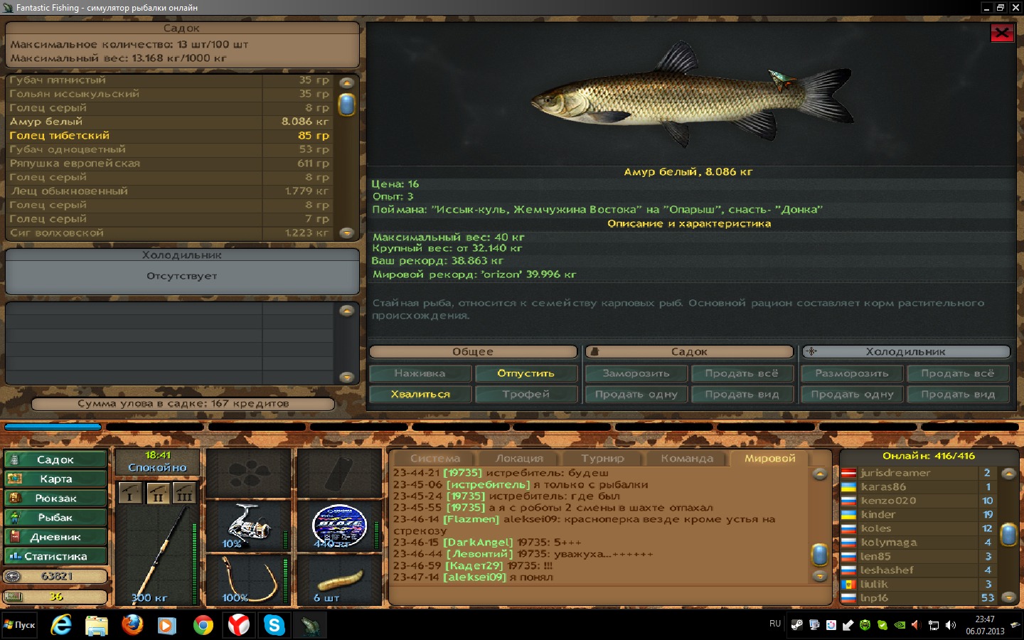Click the fishing hook slot
1024x640 pixels.
(x=248, y=579)
